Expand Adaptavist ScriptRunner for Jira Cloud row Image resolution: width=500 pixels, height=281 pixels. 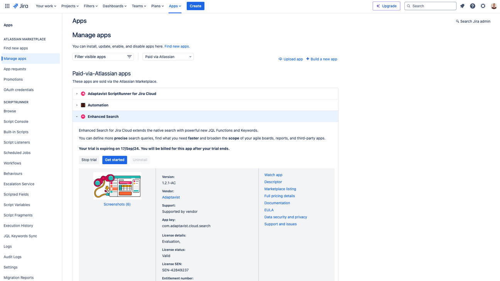77,94
